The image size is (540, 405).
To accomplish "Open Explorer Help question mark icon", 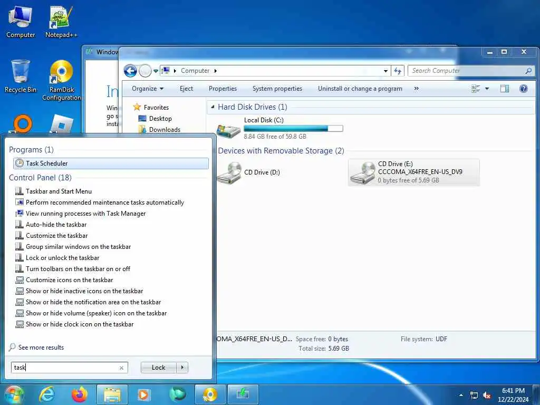I will [524, 89].
